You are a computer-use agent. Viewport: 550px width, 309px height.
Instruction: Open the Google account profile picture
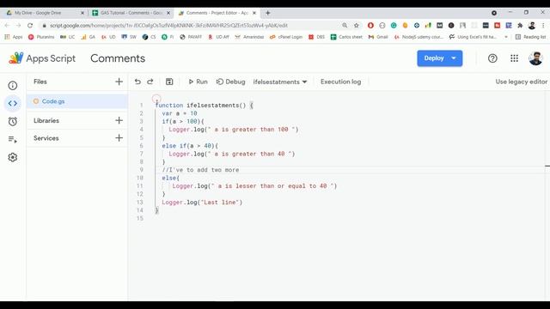pyautogui.click(x=535, y=58)
